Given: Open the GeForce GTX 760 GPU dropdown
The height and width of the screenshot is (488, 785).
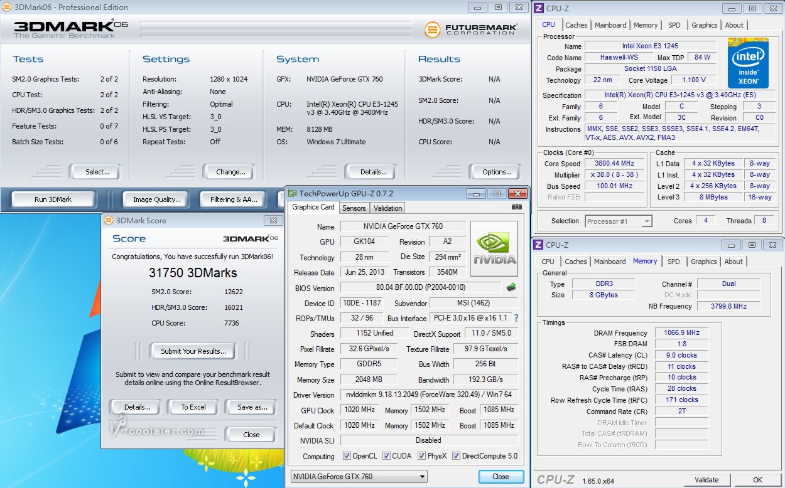Looking at the screenshot, I should click(x=359, y=477).
